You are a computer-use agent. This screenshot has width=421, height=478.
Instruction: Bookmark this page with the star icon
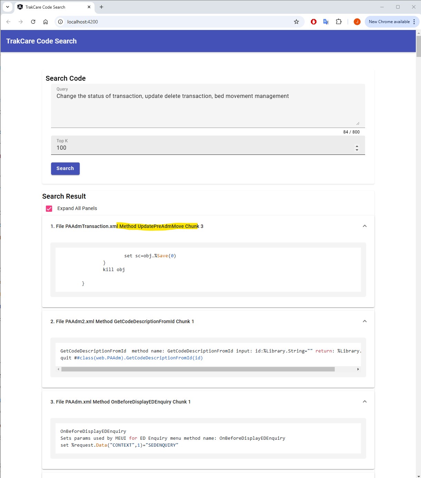pyautogui.click(x=296, y=22)
